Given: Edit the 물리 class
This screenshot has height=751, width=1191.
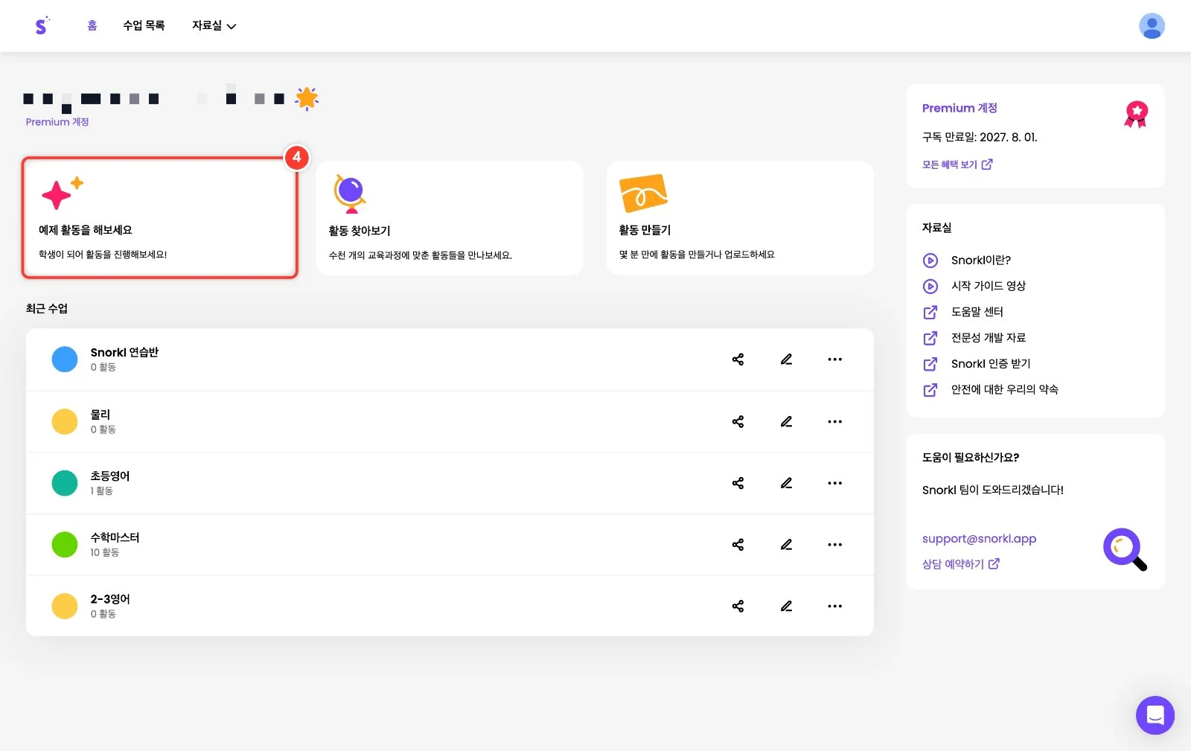Looking at the screenshot, I should (x=786, y=422).
